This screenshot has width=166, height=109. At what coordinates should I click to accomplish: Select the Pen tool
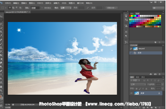(x=1, y=71)
